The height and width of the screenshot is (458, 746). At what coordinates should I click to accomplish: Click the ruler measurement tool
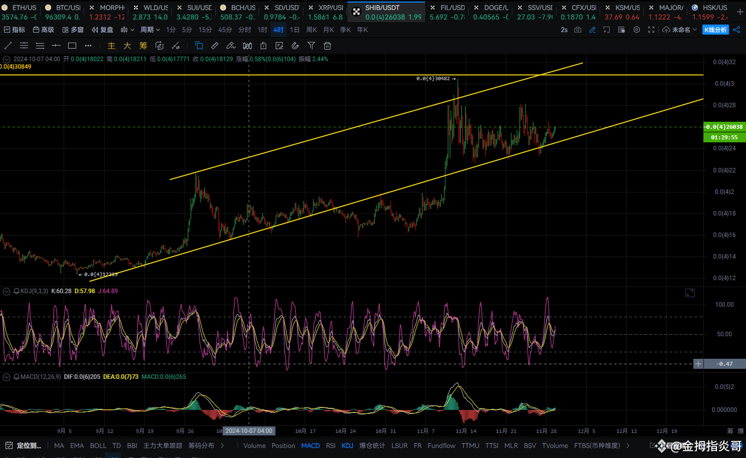coord(215,46)
